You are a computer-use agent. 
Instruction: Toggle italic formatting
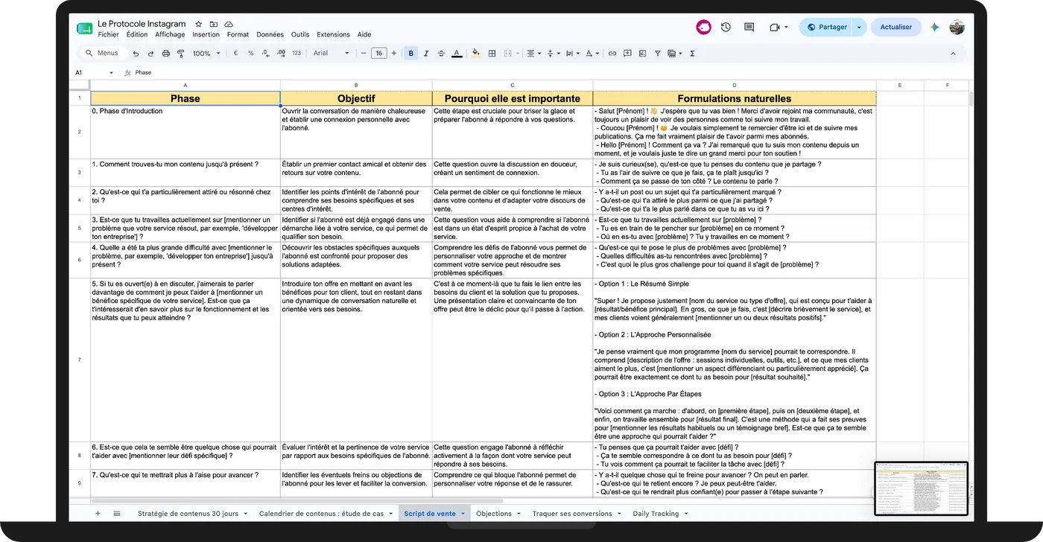[x=426, y=54]
